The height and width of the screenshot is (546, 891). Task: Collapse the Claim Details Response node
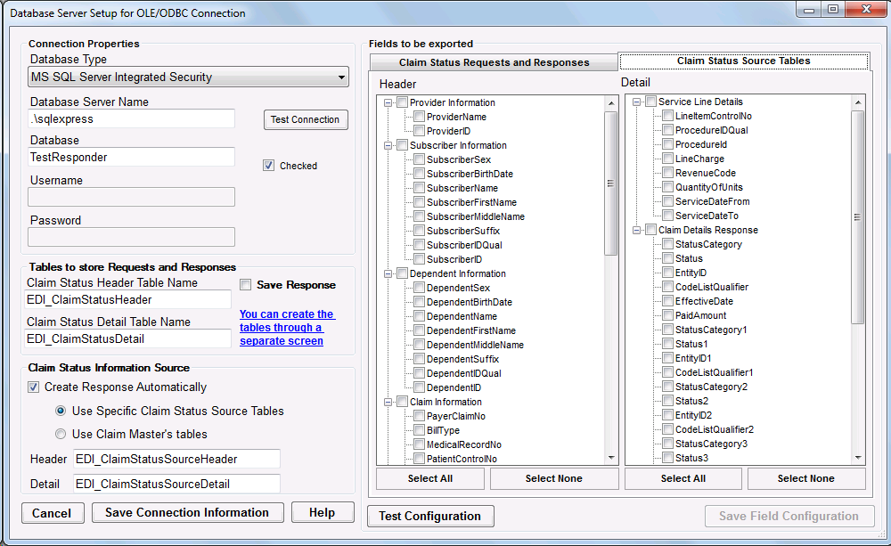(637, 230)
